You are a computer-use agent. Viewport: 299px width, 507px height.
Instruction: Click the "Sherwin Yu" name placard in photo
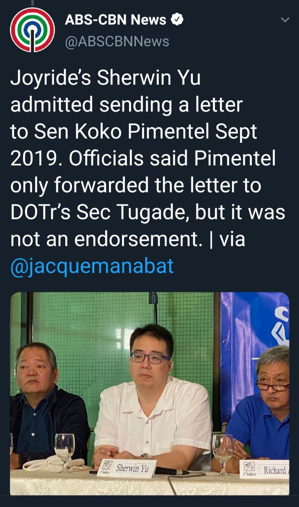pyautogui.click(x=127, y=469)
